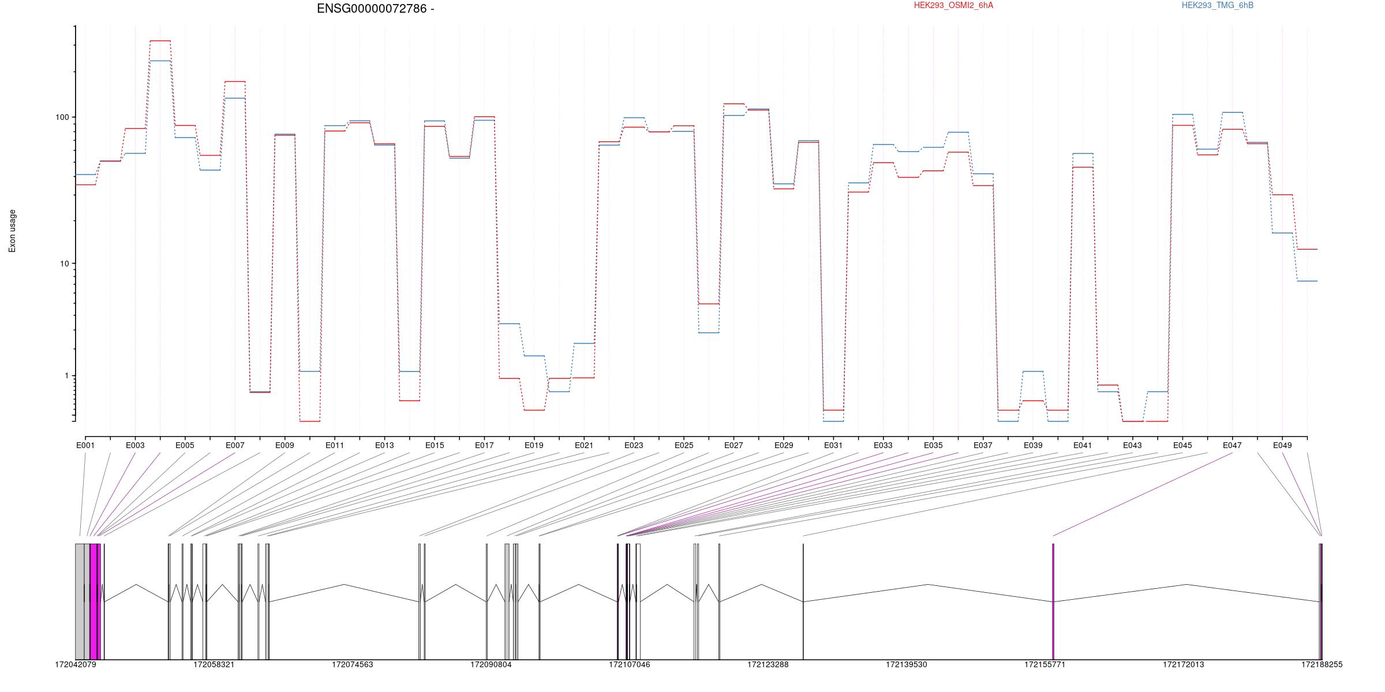
Task: Click exon label E011
Action: point(335,445)
